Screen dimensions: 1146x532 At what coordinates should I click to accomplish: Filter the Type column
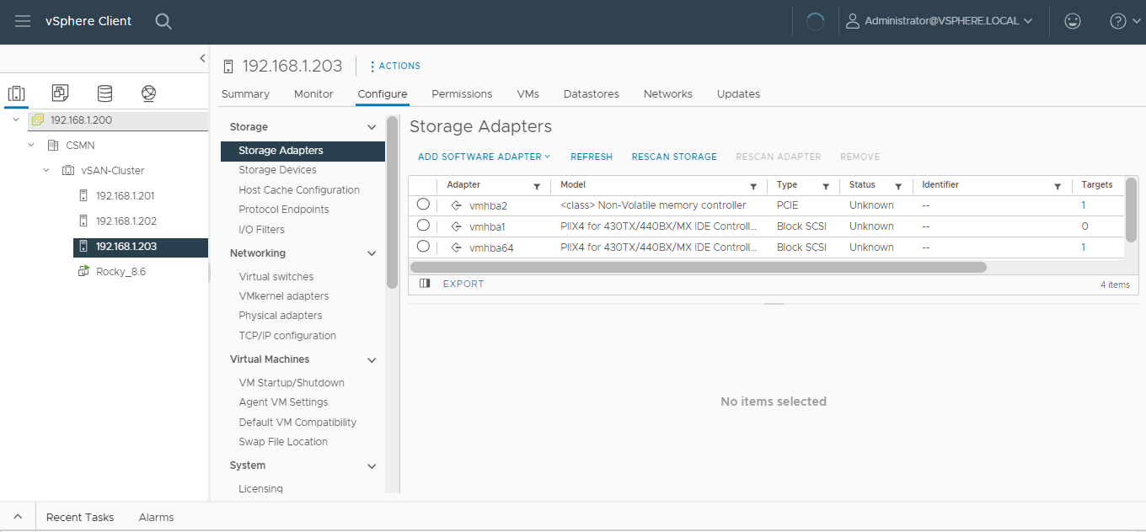coord(826,186)
